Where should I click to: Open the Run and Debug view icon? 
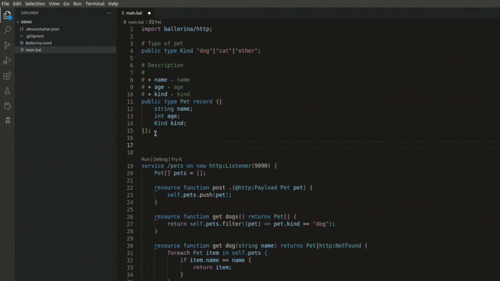click(7, 61)
